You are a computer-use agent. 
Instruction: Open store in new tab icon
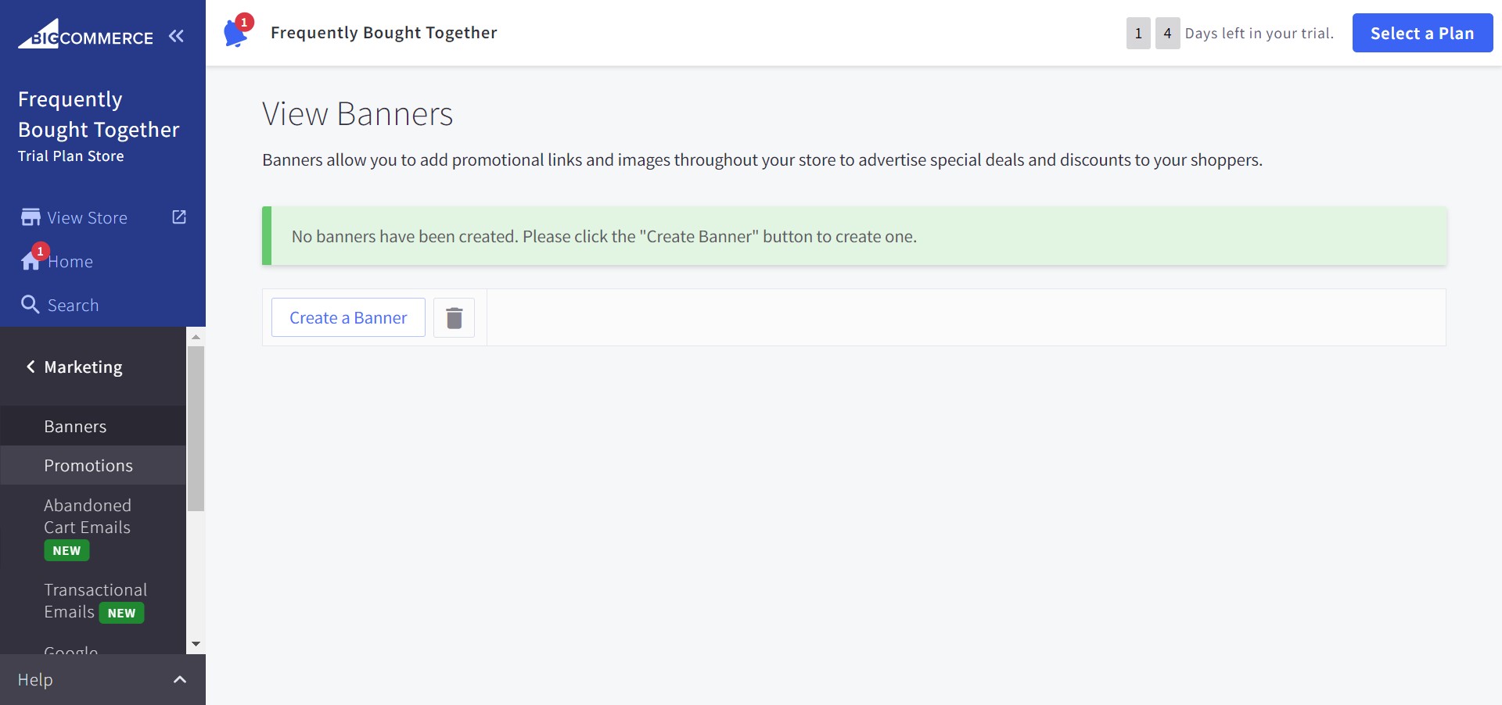point(179,217)
